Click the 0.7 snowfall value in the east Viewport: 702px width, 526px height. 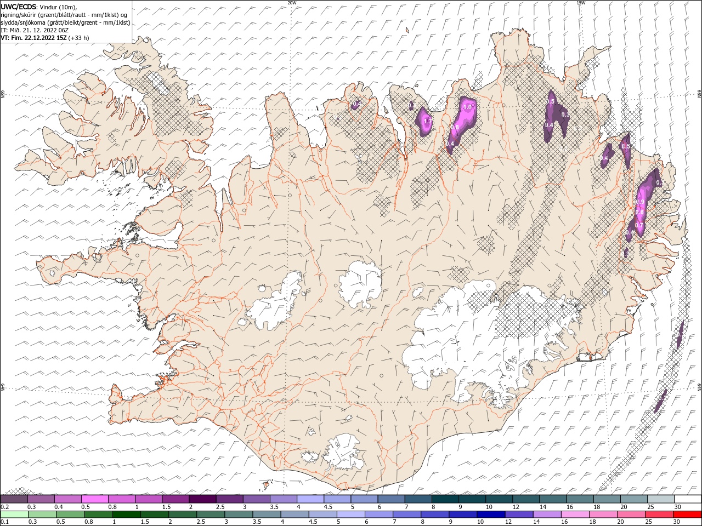pyautogui.click(x=639, y=225)
